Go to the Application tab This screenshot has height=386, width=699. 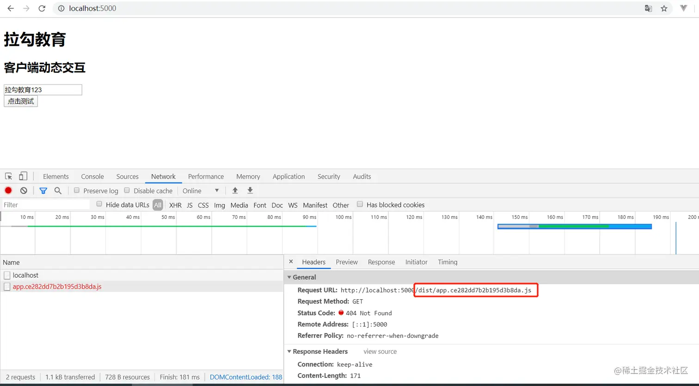click(x=289, y=176)
